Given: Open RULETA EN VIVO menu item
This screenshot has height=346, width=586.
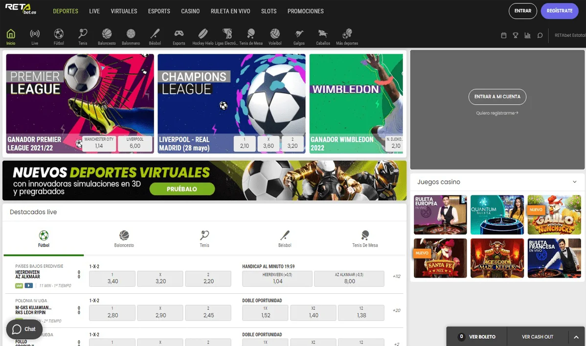Looking at the screenshot, I should (230, 11).
